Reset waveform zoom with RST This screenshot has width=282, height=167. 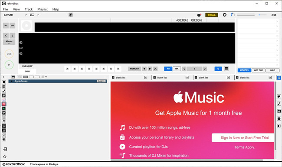click(21, 48)
